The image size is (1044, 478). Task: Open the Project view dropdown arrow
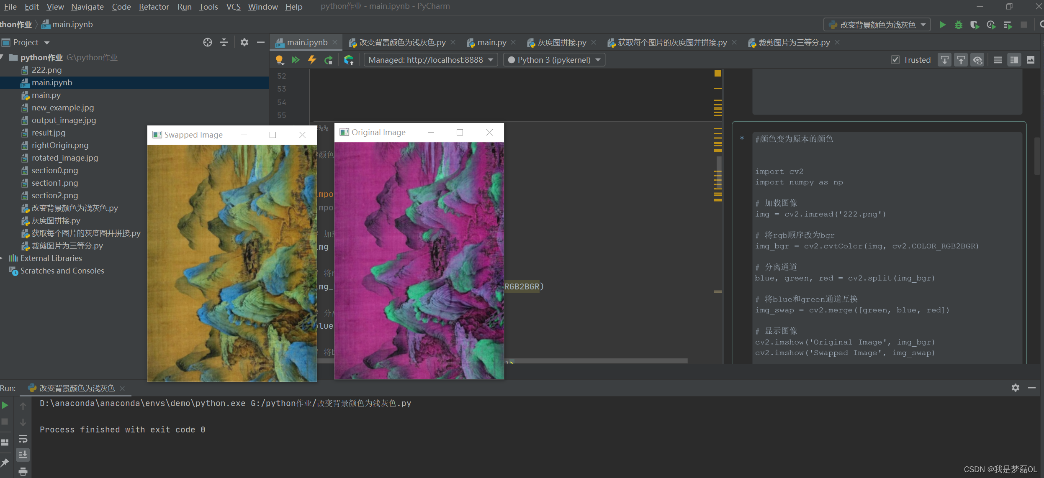(x=47, y=43)
